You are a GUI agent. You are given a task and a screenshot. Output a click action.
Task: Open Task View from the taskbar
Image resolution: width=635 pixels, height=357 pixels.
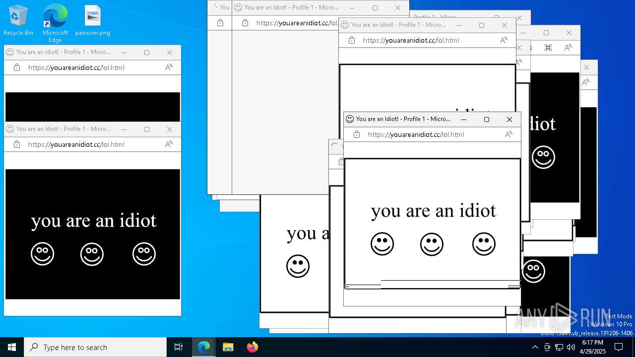tap(179, 347)
